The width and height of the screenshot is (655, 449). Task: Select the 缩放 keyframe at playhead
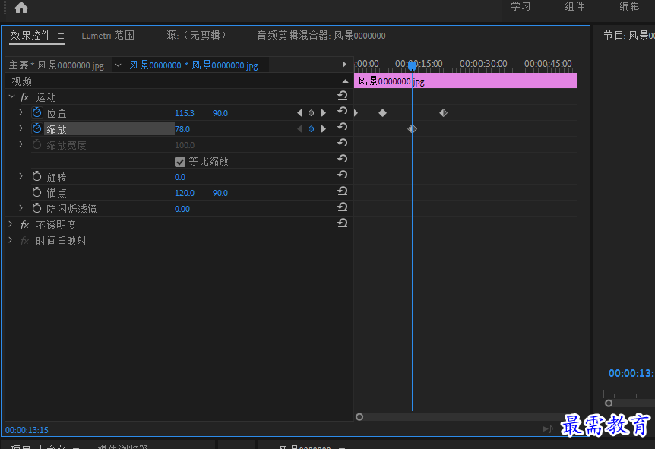tap(413, 129)
